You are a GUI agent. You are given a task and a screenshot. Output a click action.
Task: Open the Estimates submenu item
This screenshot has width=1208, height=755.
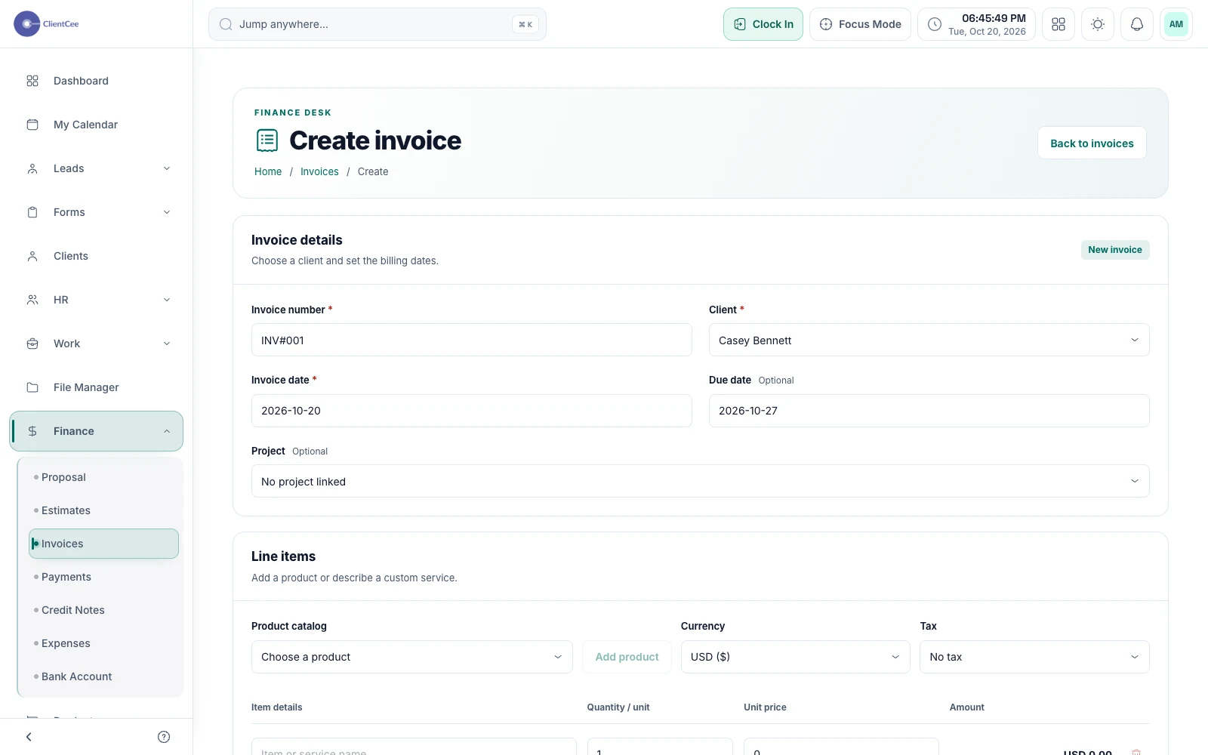tap(103, 510)
